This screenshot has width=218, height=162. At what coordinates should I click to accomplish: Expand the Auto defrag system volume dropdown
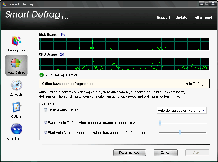tap(182, 111)
